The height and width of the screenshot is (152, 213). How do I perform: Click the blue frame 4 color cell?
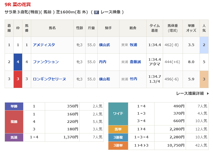pyautogui.click(x=18, y=62)
